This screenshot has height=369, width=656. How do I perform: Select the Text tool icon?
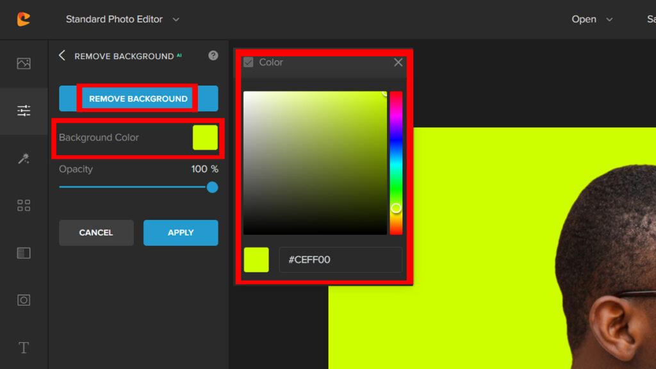click(x=24, y=347)
